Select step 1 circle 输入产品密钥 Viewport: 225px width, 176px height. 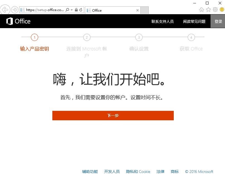[35, 37]
